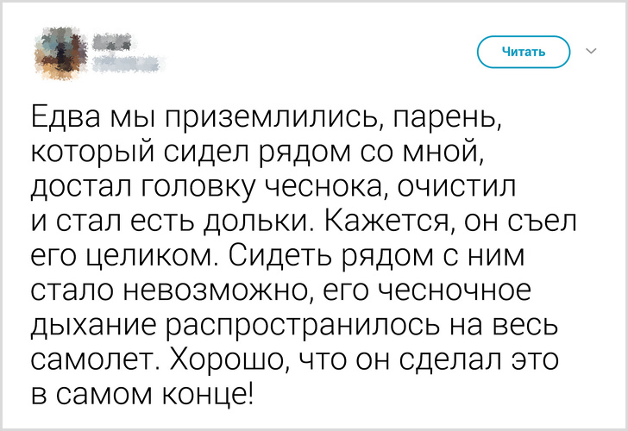Viewport: 628px width, 431px height.
Task: Open the blurred display name of the author
Action: click(x=114, y=41)
